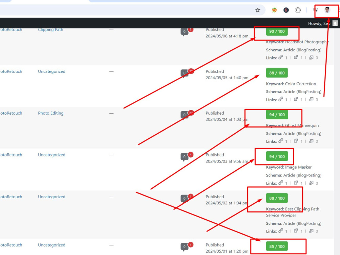Click internal links icon for Color Correction
The height and width of the screenshot is (255, 340).
[x=281, y=99]
